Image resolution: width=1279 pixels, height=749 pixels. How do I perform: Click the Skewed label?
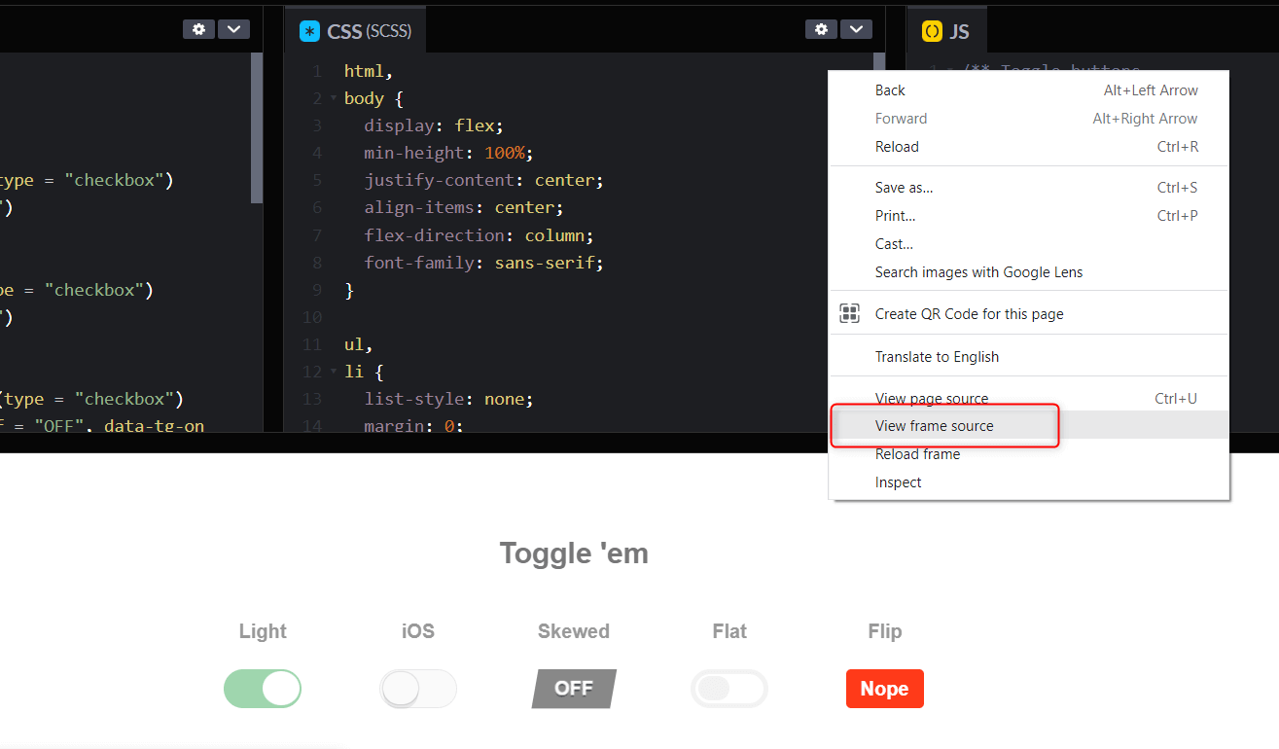574,631
